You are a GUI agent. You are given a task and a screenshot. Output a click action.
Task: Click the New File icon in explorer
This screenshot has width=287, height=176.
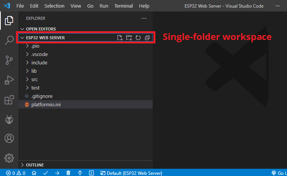point(120,38)
